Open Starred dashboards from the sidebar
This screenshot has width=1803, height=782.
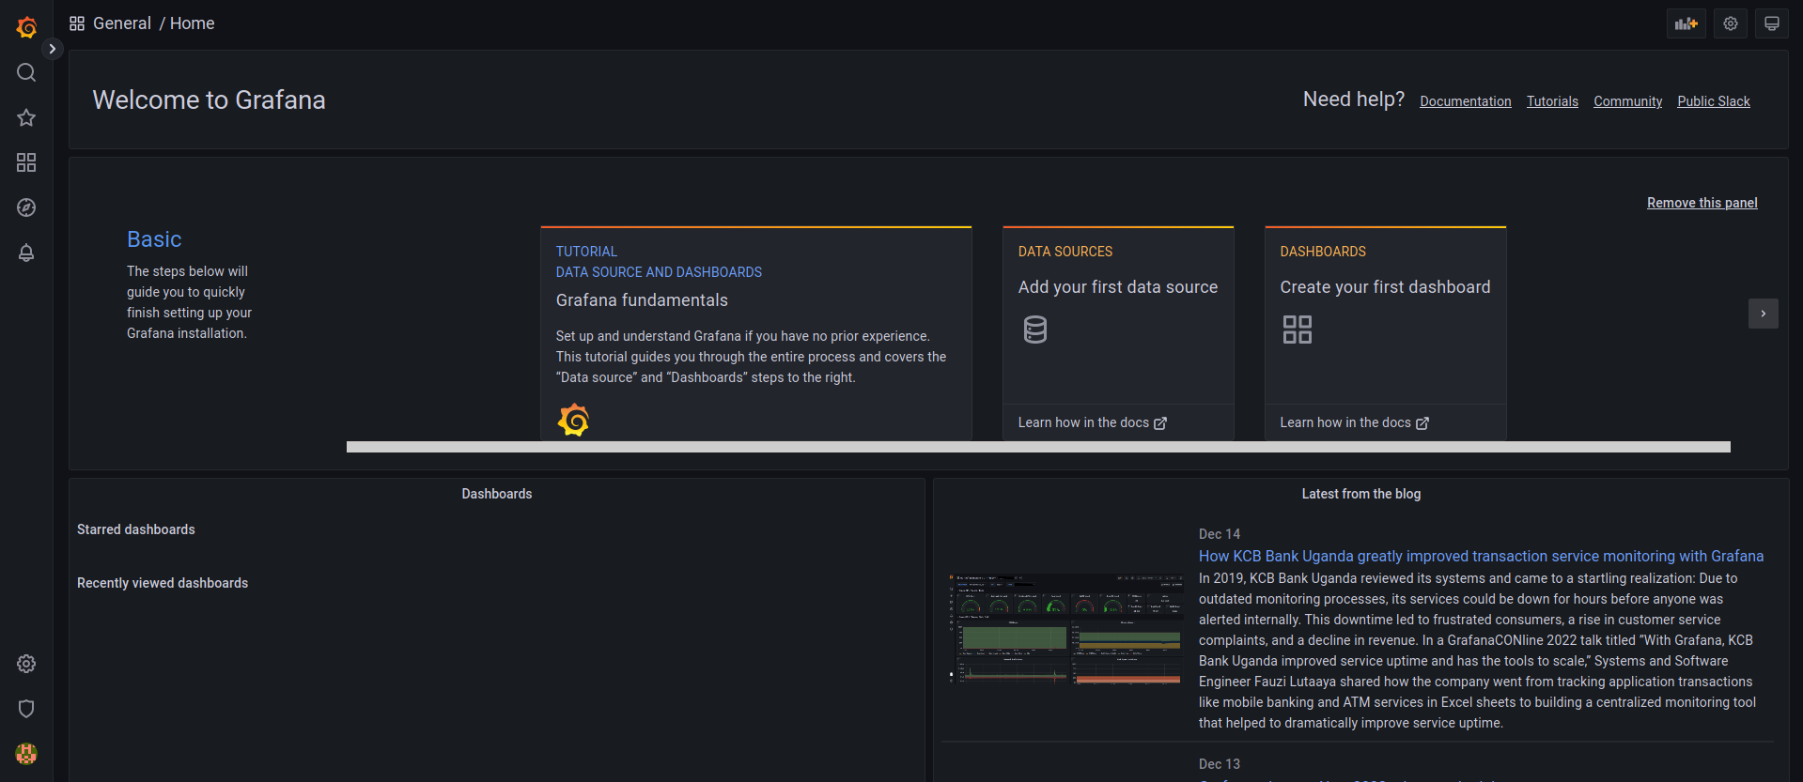(x=26, y=117)
